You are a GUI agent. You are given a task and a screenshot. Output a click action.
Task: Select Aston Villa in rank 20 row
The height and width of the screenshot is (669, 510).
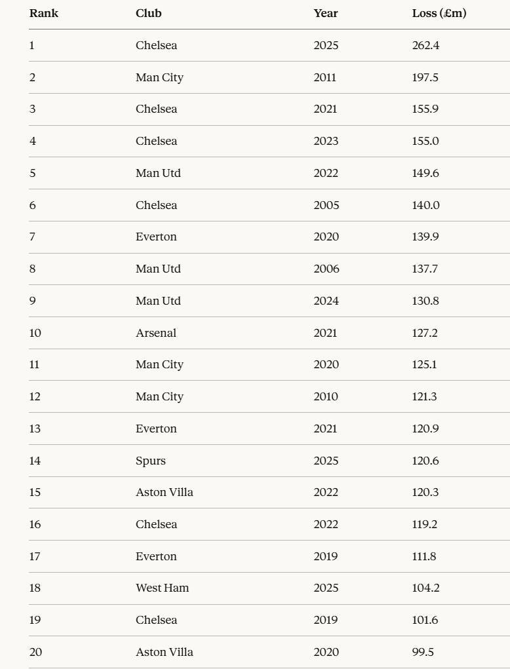(x=165, y=652)
